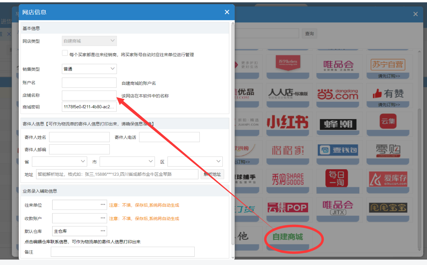Focus the 寄件人电话 input field
The height and width of the screenshot is (265, 427).
[169, 137]
